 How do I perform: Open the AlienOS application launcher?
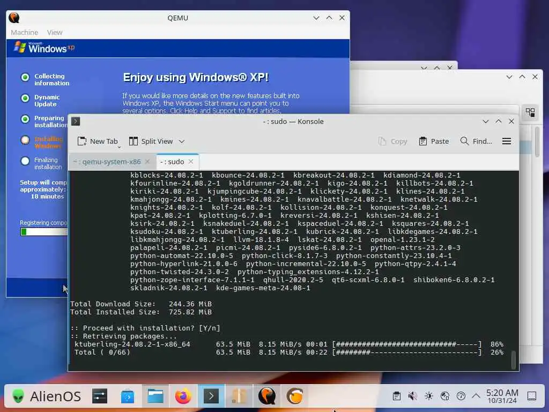(x=46, y=396)
